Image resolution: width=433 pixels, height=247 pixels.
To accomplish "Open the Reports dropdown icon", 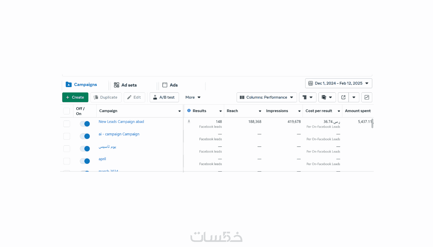I will point(327,97).
